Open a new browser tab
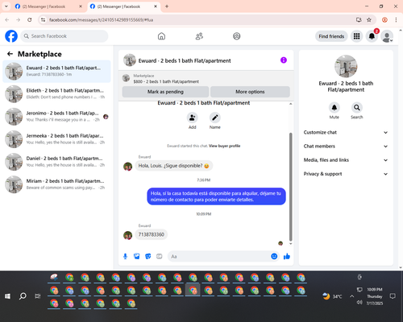The height and width of the screenshot is (322, 403). point(167,6)
